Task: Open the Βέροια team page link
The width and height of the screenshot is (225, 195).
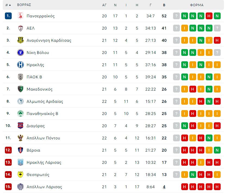Action: (x=33, y=150)
